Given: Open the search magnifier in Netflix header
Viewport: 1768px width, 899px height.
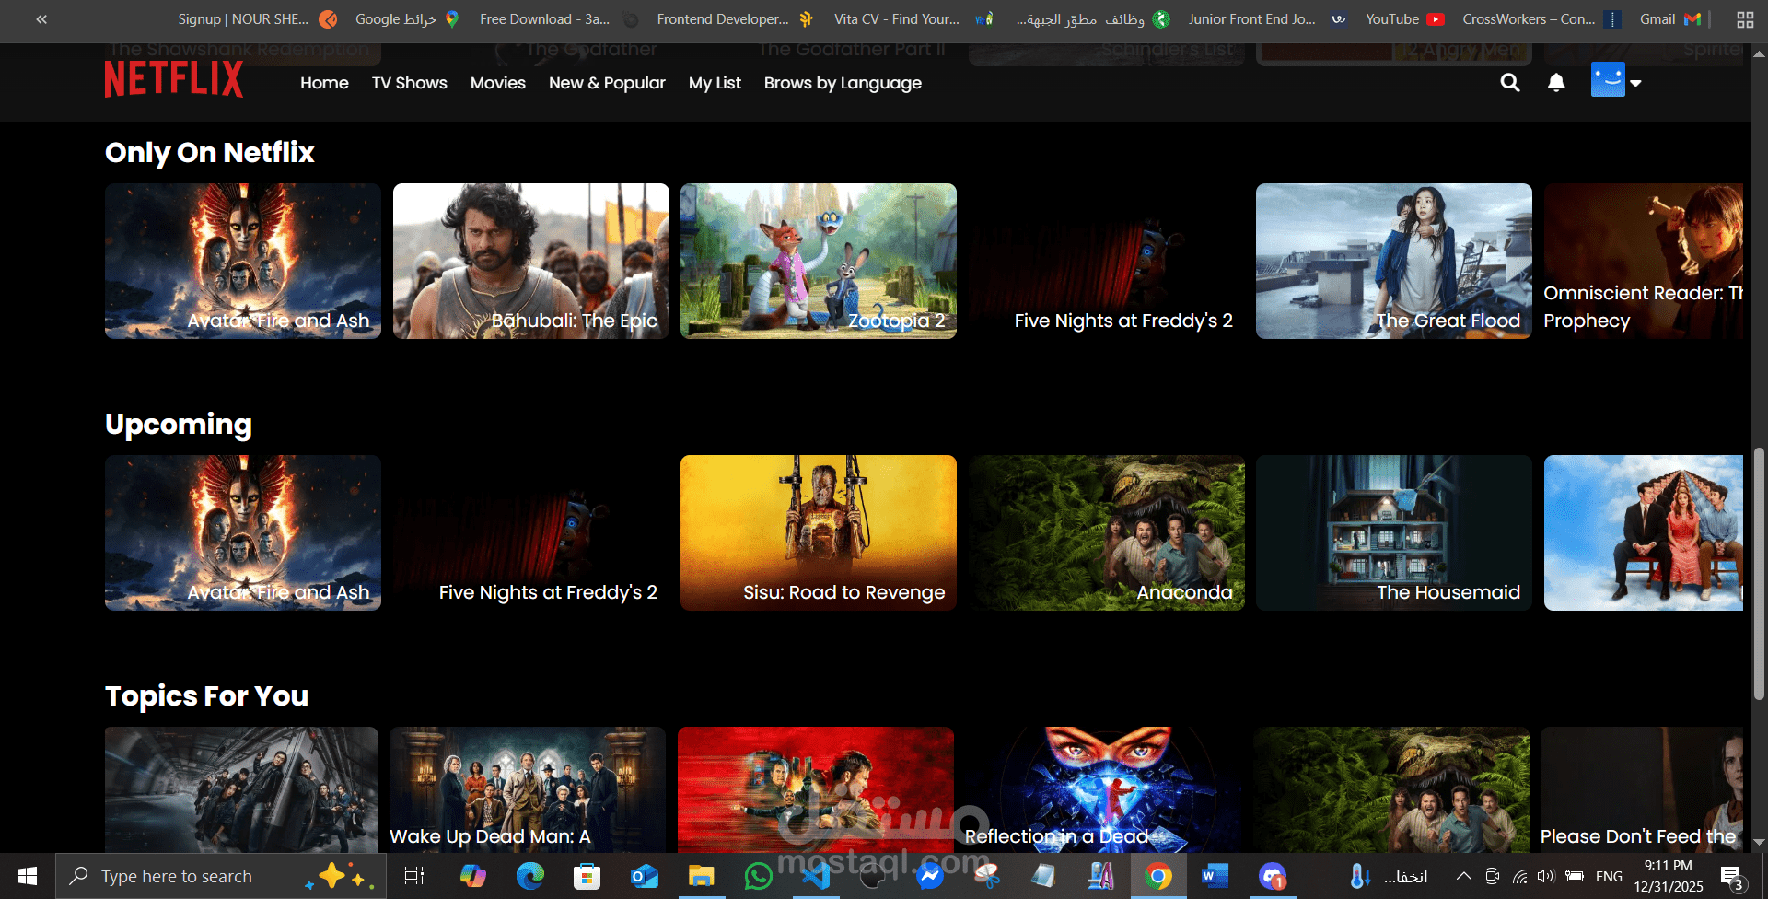Looking at the screenshot, I should (1510, 83).
